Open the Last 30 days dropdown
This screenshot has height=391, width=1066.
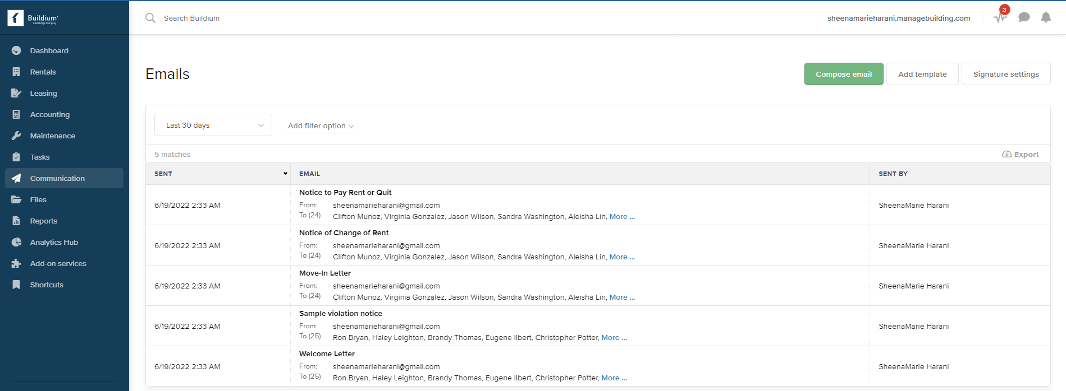[213, 125]
